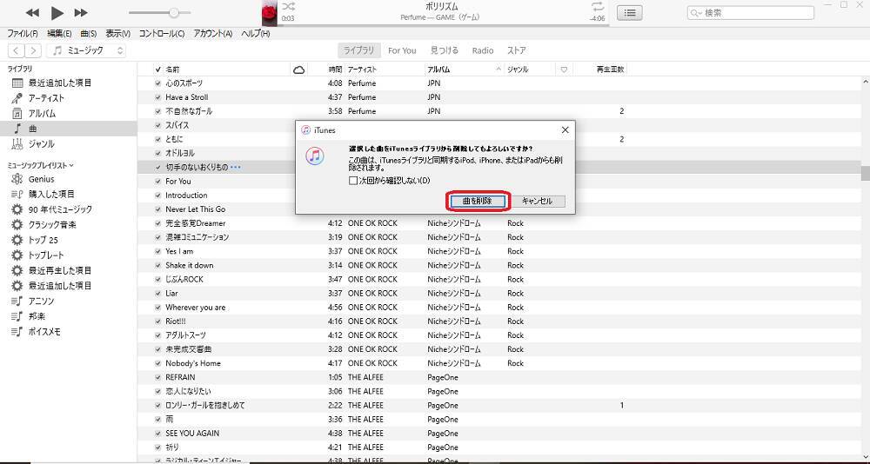The height and width of the screenshot is (464, 870).
Task: Switch to the For You tab
Action: pyautogui.click(x=402, y=51)
